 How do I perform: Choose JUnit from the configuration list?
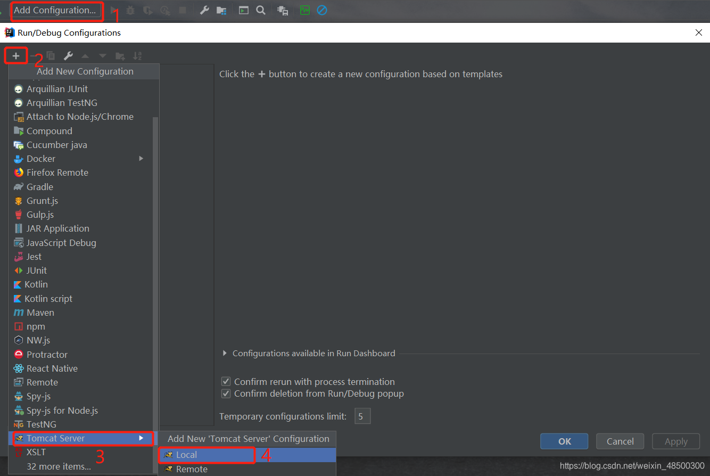[x=81, y=270]
